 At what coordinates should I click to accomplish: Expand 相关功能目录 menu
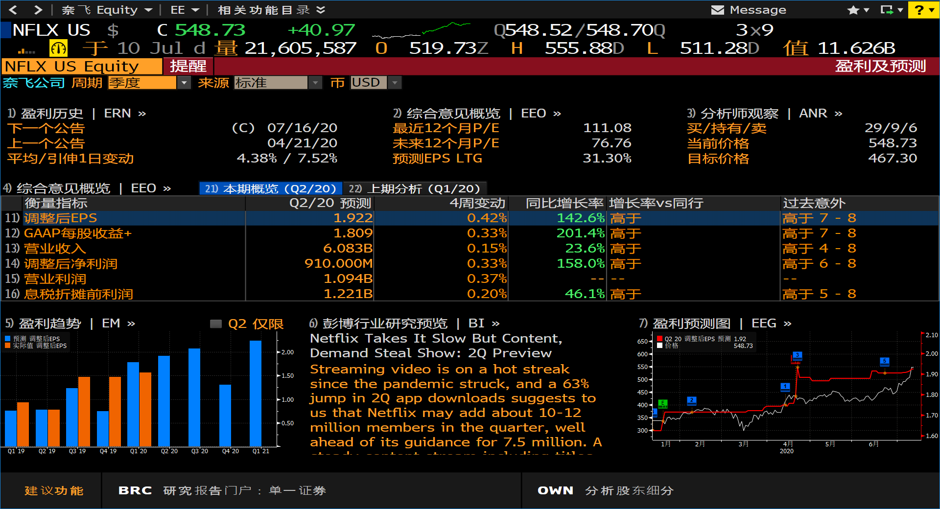[271, 10]
